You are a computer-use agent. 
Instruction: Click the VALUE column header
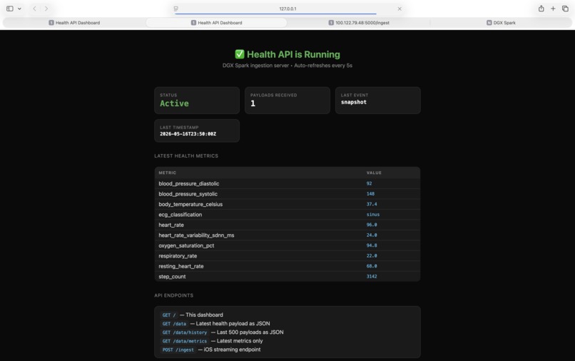click(374, 173)
